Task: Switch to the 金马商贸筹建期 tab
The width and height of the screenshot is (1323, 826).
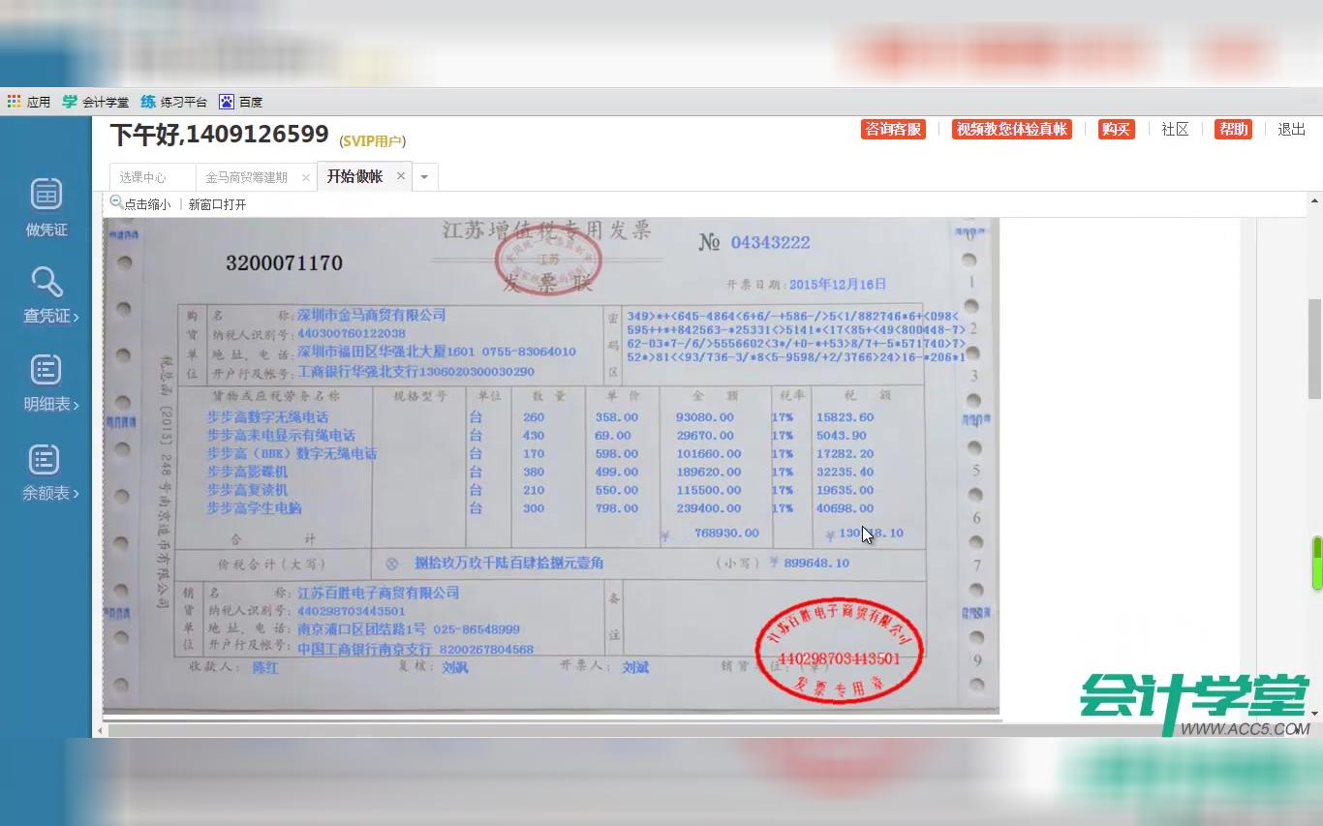Action: pyautogui.click(x=246, y=177)
